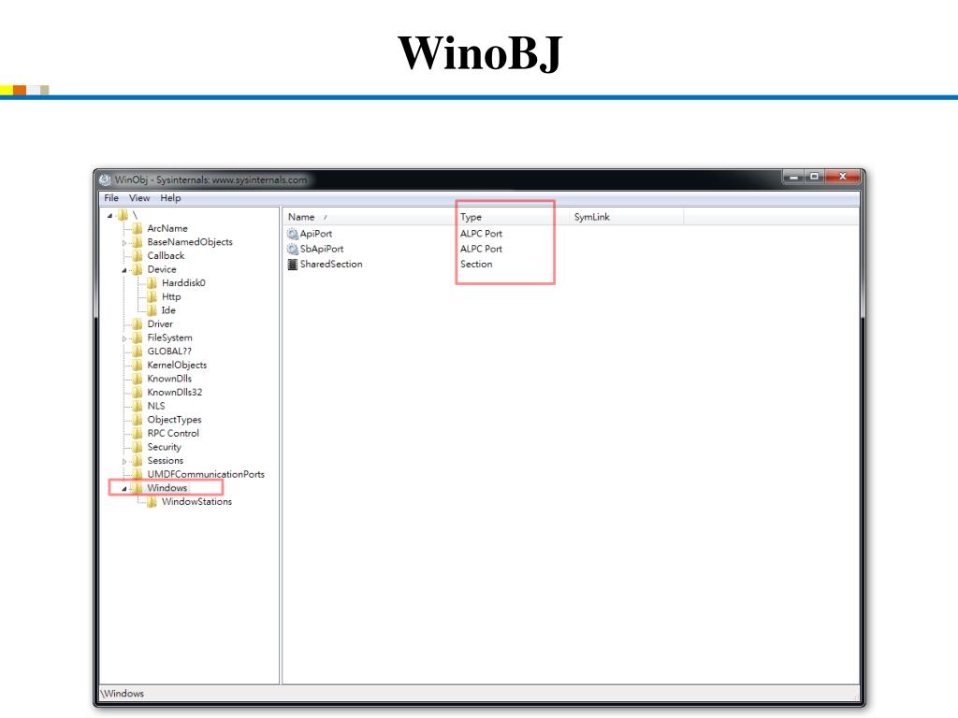Image resolution: width=958 pixels, height=718 pixels.
Task: Click the Callback folder icon
Action: click(138, 256)
